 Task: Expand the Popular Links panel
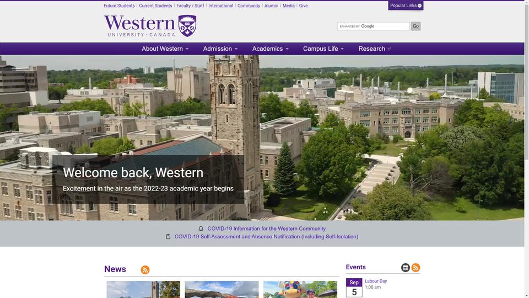[406, 6]
